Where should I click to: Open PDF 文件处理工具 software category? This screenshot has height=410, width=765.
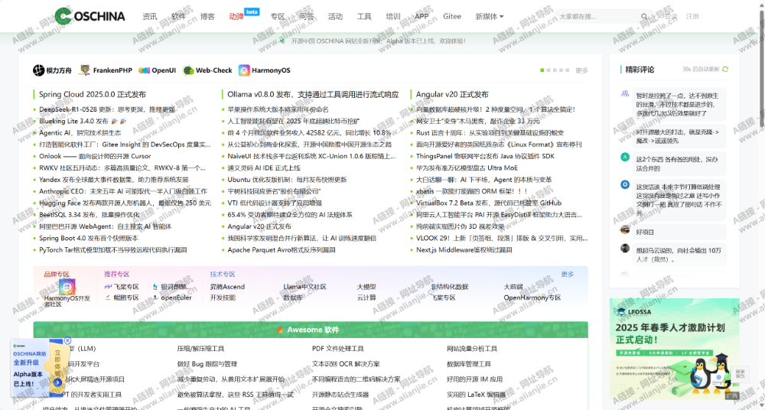[x=337, y=349]
